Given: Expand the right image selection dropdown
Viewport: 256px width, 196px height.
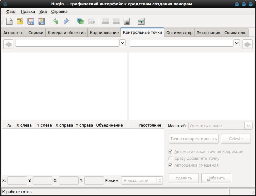Looking at the screenshot, I should click(x=237, y=43).
